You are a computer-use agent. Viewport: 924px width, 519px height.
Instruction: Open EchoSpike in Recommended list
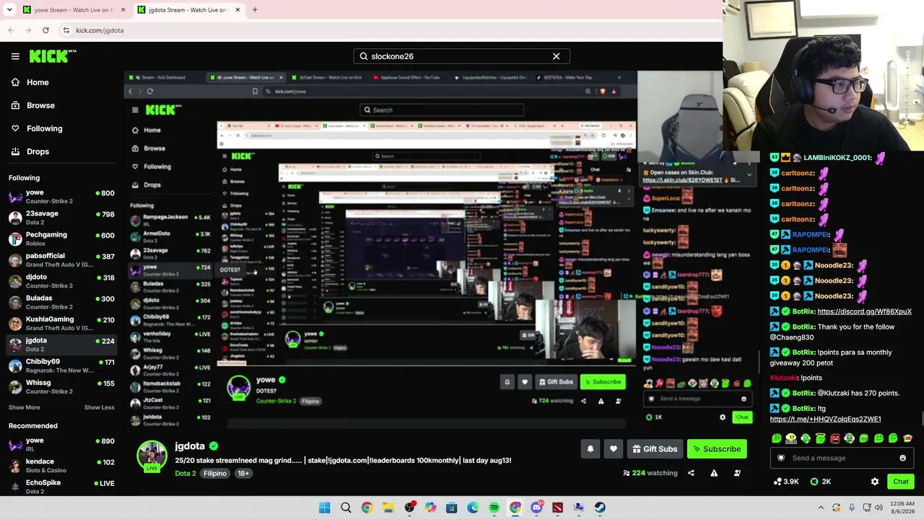[61, 487]
